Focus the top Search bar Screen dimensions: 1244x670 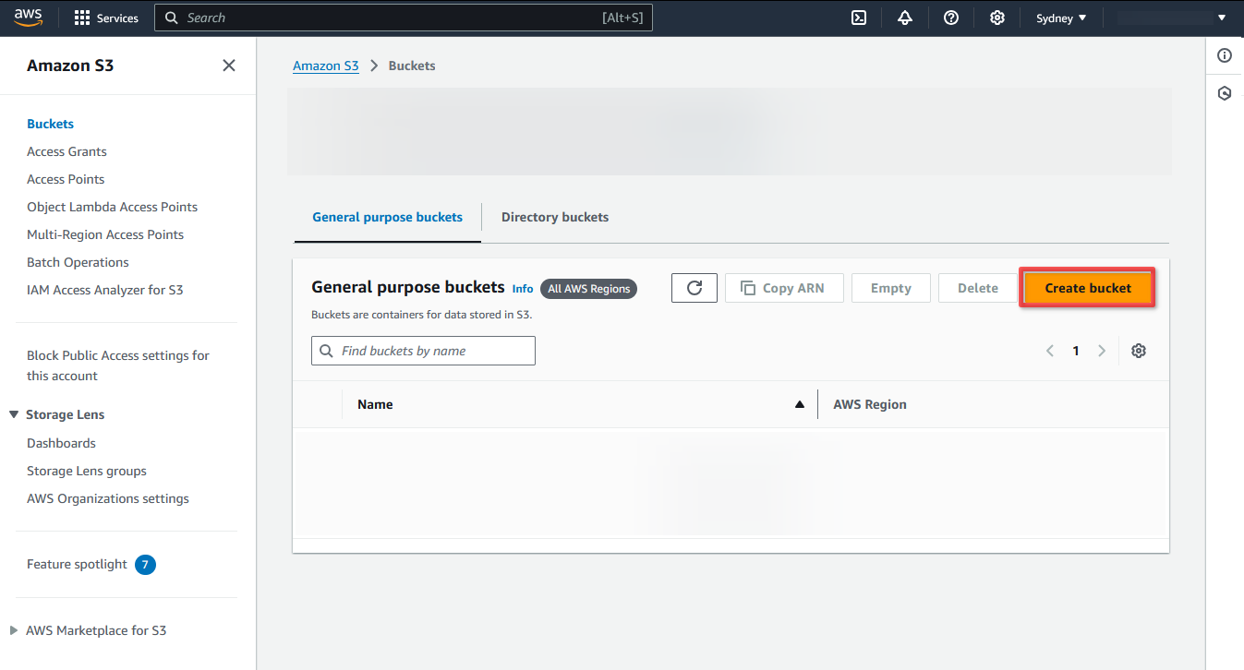(404, 18)
